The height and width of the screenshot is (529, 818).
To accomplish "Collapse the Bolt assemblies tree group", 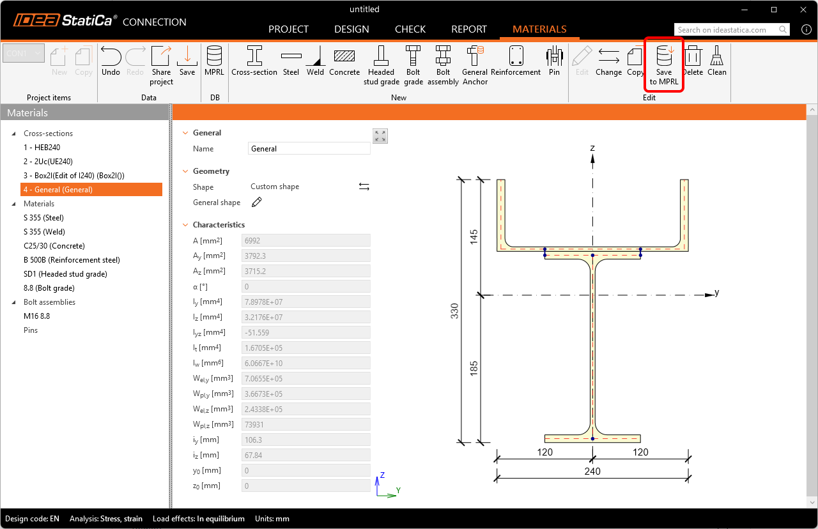I will click(14, 302).
